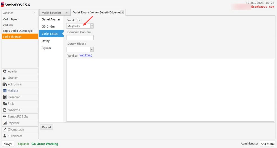Click the Kullanıcılar person icon
The width and height of the screenshot is (277, 148).
5,136
